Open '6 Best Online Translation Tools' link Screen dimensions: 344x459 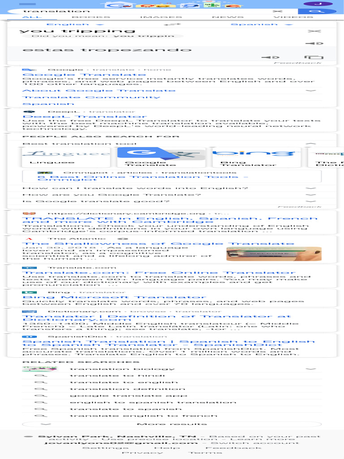pos(143,178)
